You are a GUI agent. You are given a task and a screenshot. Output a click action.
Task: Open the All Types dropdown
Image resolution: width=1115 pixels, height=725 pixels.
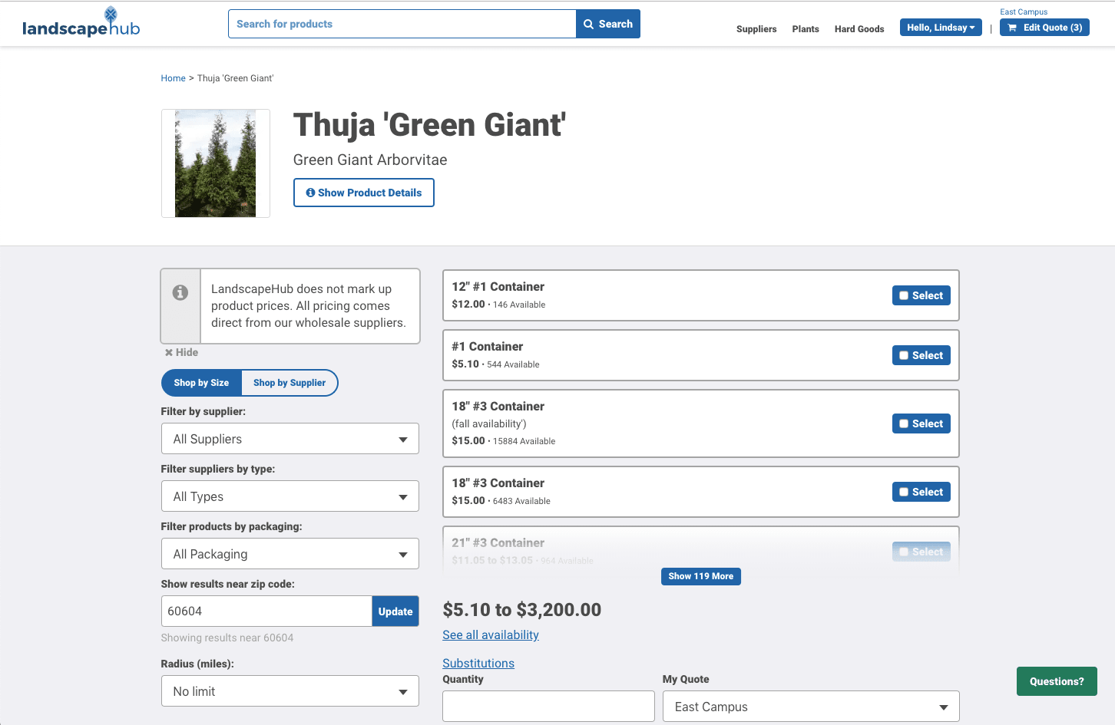pyautogui.click(x=290, y=496)
